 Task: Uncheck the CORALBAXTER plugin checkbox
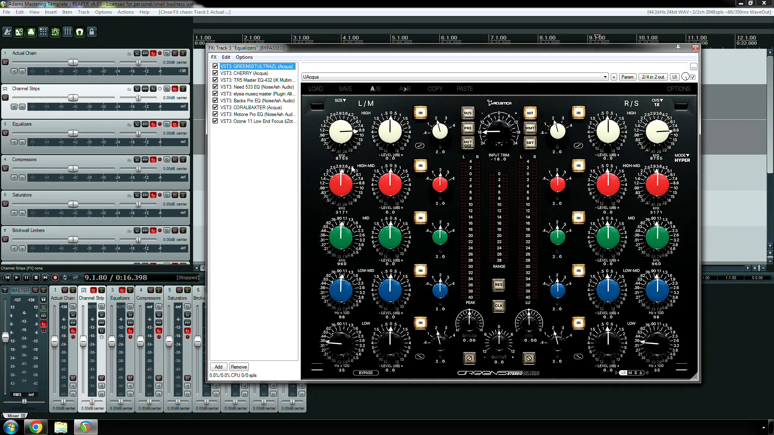pyautogui.click(x=215, y=107)
